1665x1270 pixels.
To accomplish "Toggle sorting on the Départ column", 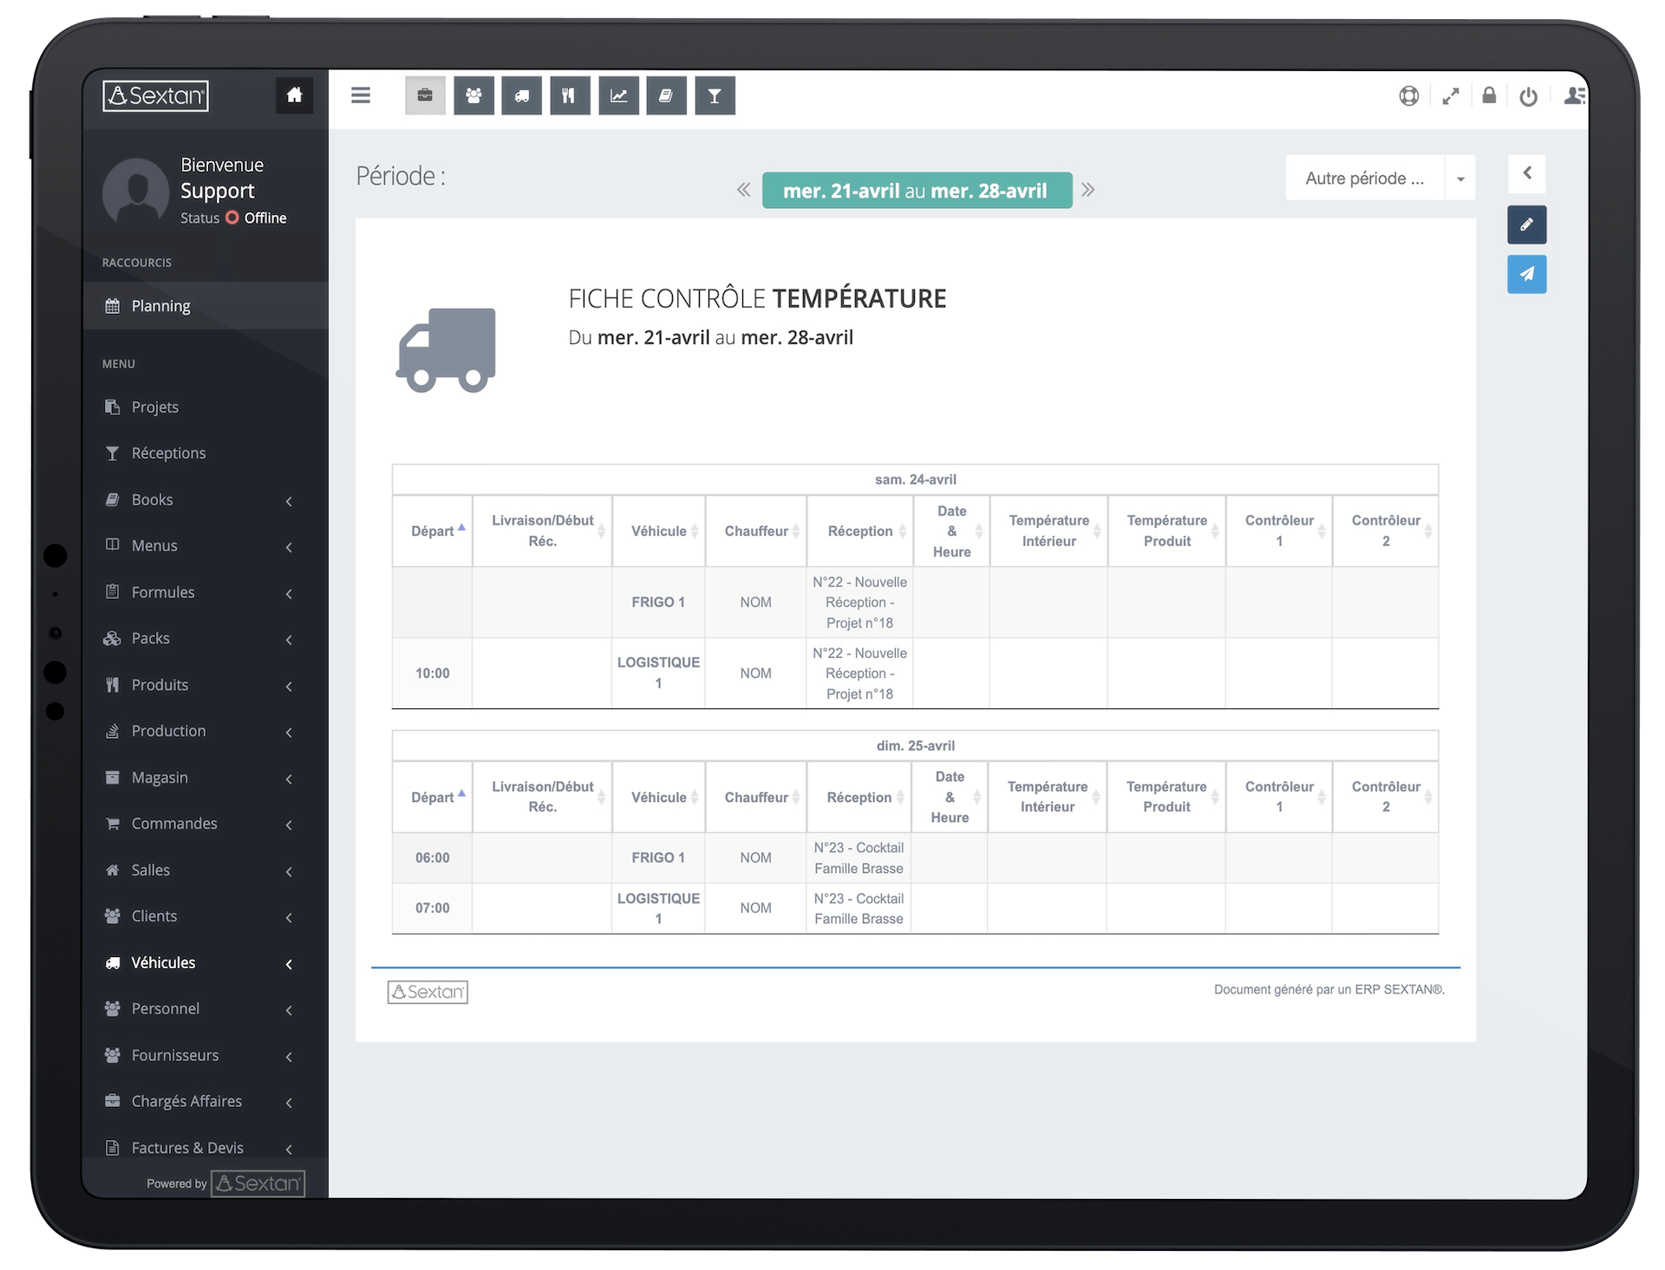I will click(x=434, y=531).
